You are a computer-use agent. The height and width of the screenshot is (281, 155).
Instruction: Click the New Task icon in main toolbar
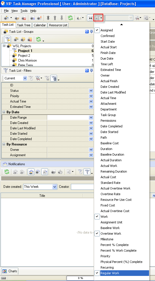(6, 18)
